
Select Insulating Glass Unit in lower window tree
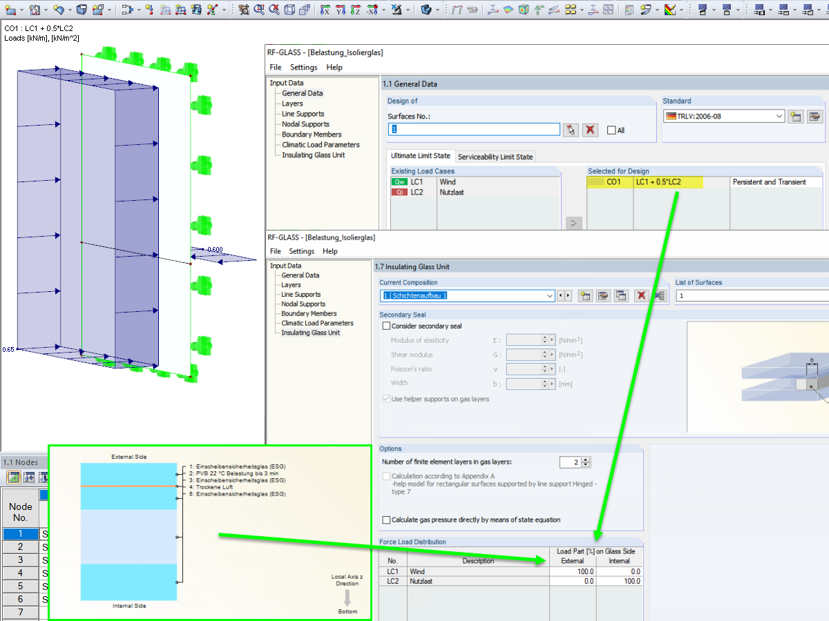pos(310,333)
